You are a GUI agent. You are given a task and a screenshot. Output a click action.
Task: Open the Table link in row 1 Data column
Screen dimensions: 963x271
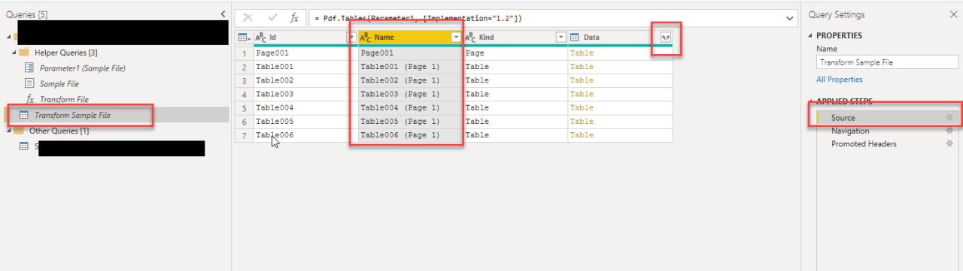point(582,53)
